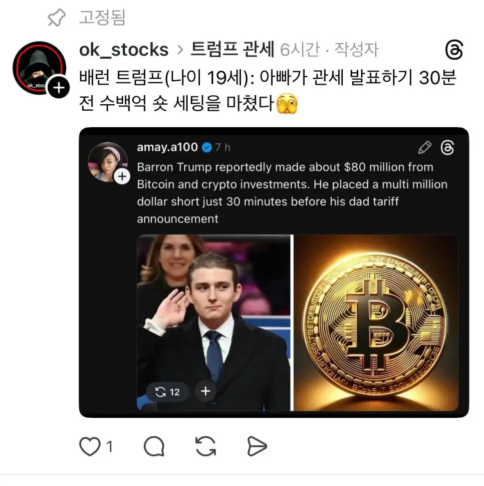Viewport: 484px width, 486px height.
Task: Open replies with the comment bubble icon
Action: (154, 446)
